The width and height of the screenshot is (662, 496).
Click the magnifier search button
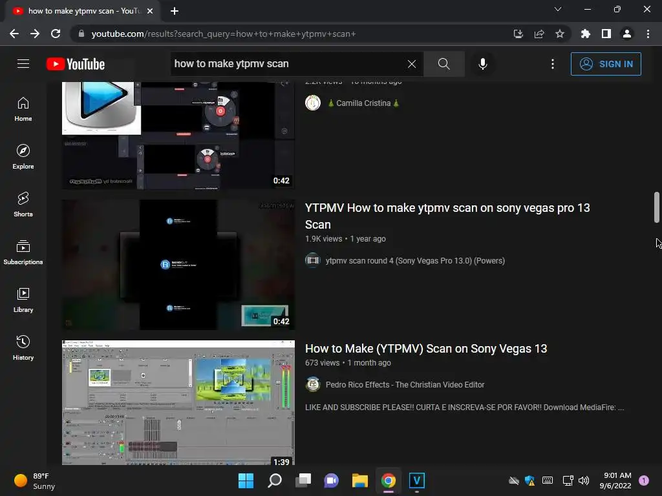[443, 64]
